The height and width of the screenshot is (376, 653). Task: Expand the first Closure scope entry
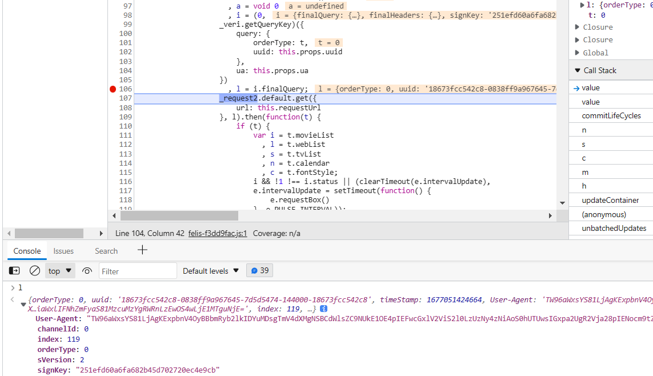pyautogui.click(x=577, y=27)
